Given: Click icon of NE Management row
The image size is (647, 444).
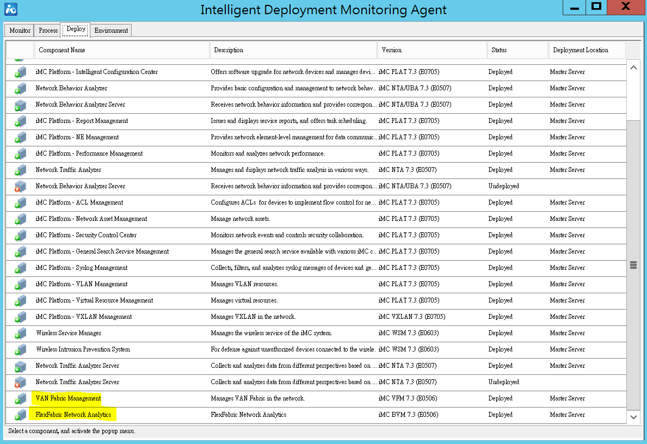Looking at the screenshot, I should click(x=20, y=138).
